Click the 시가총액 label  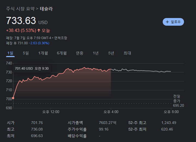click(75, 123)
